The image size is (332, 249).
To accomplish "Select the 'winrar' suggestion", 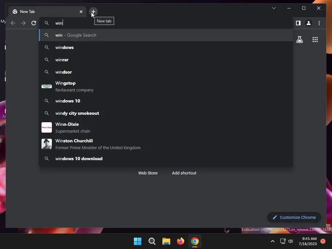I will (x=166, y=60).
